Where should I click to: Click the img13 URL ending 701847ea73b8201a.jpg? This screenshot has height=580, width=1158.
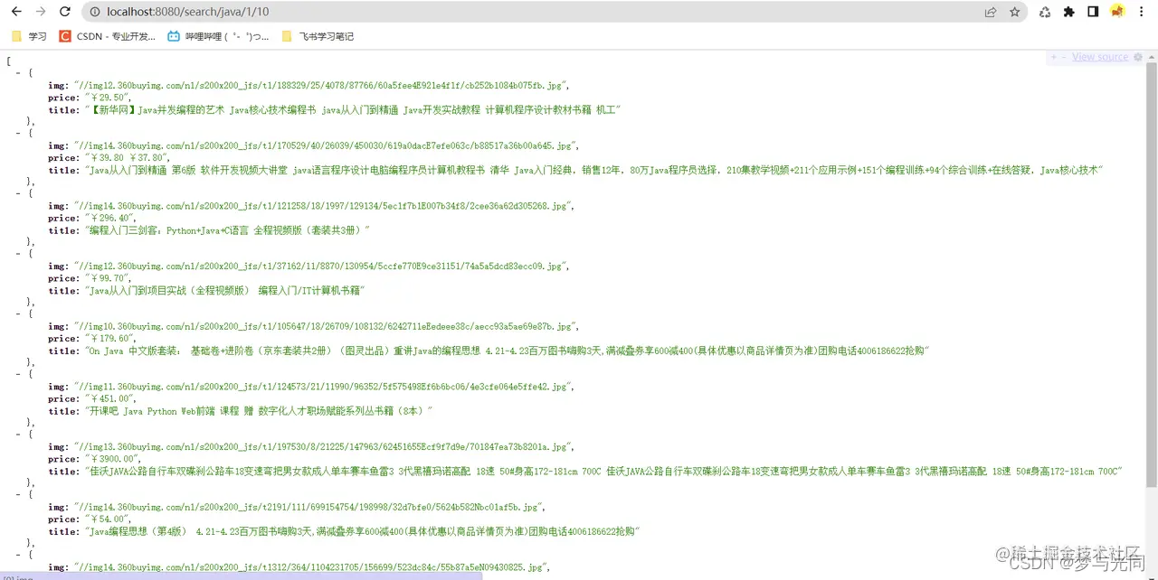coord(324,447)
